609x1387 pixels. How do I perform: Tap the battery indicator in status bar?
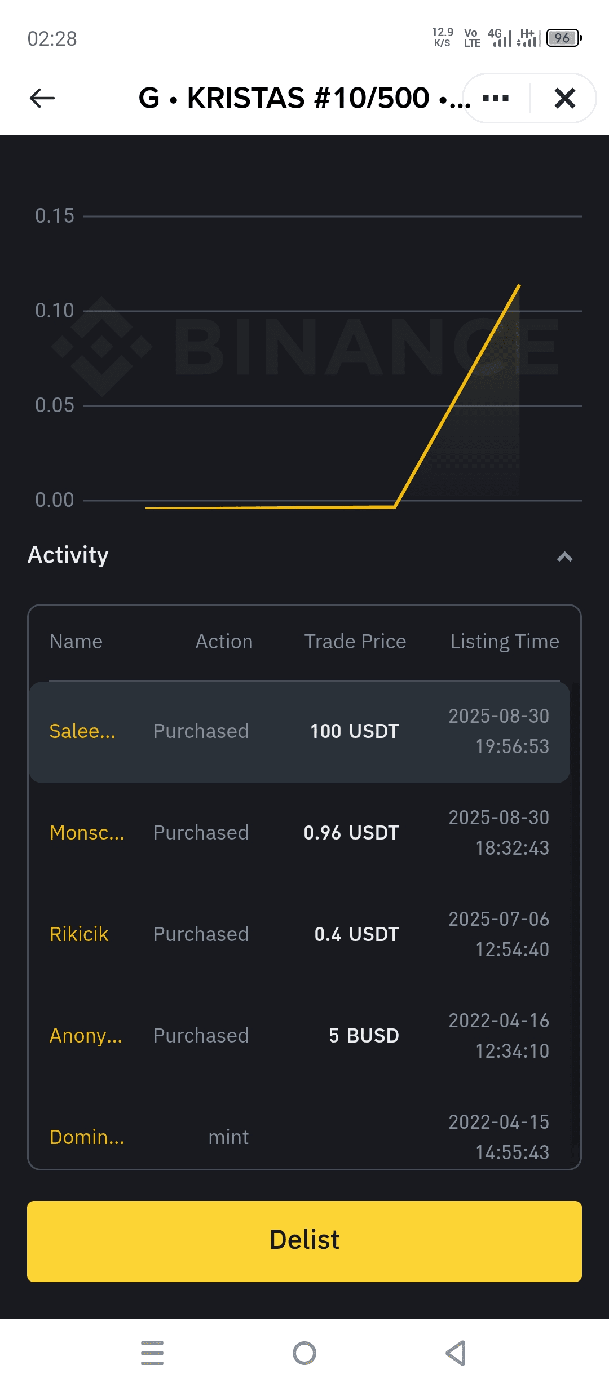(x=563, y=38)
